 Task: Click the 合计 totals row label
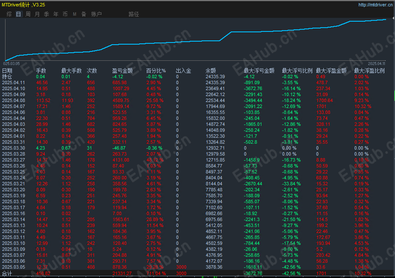7,273
